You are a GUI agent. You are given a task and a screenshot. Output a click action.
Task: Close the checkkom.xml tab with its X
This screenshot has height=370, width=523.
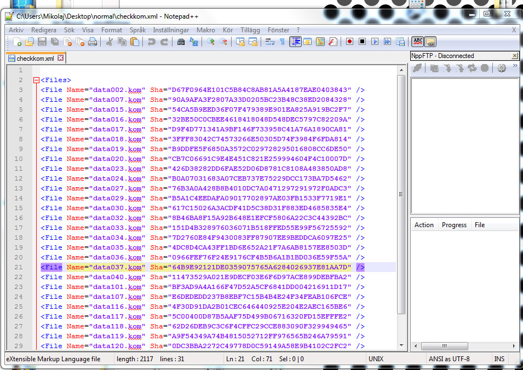coord(60,57)
